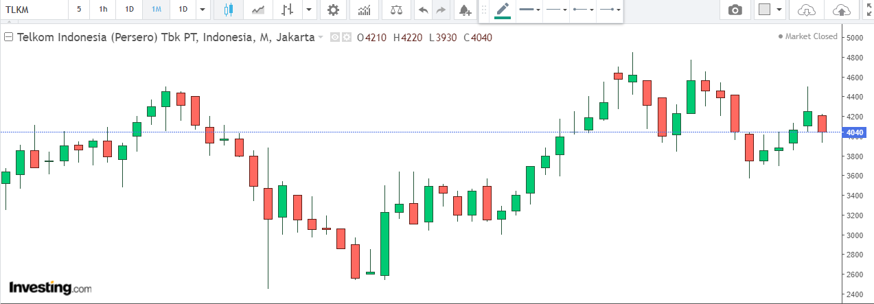
Task: Open the time interval dropdown arrow
Action: (x=202, y=10)
